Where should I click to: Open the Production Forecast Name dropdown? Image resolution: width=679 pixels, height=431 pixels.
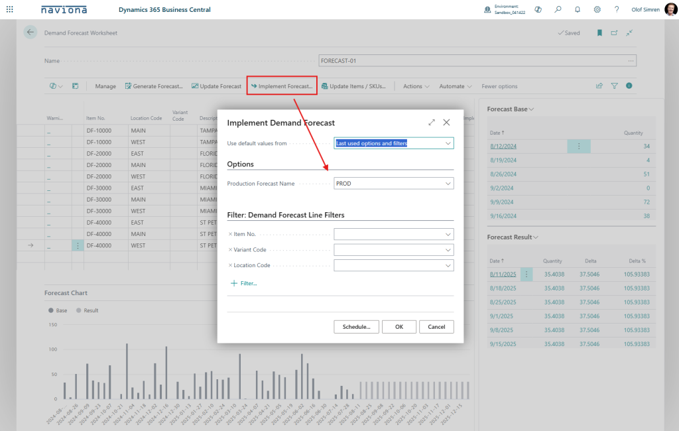[x=448, y=184]
